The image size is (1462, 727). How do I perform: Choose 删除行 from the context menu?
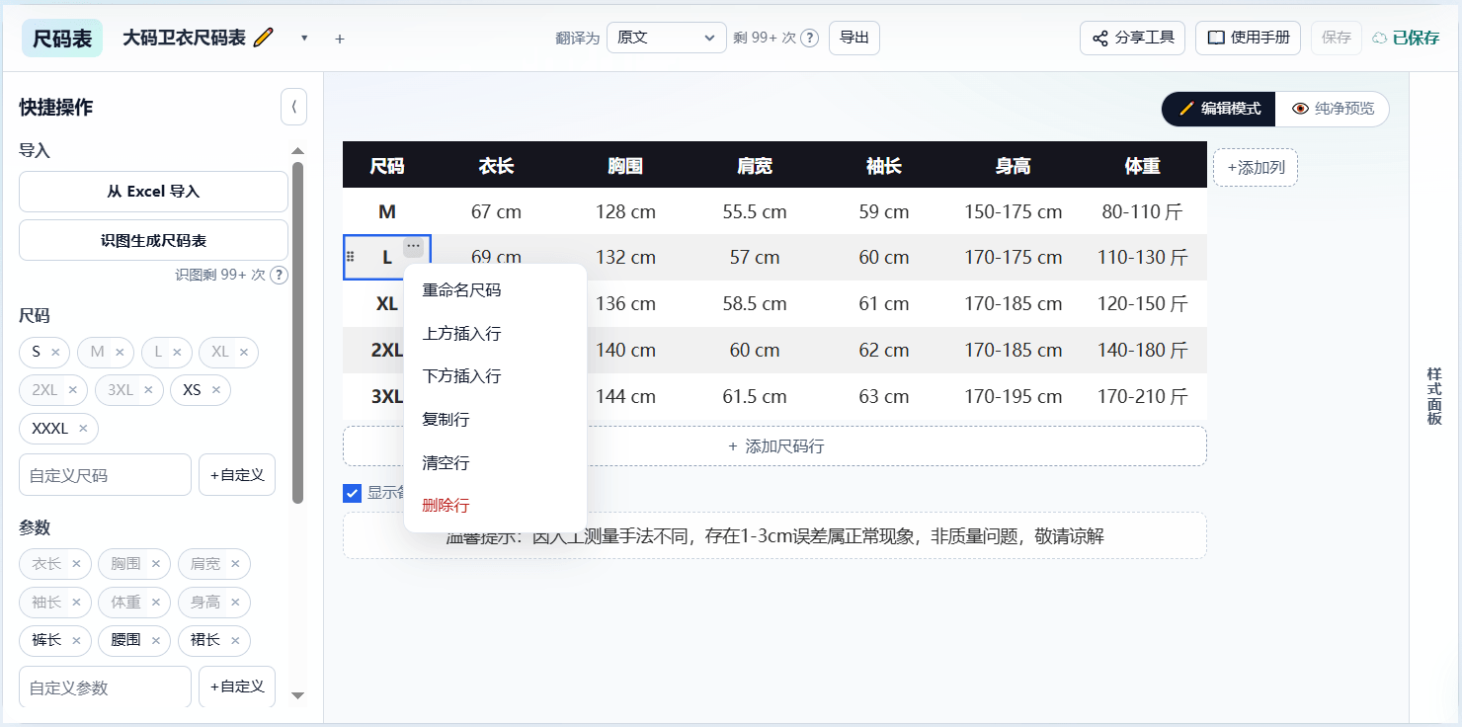[x=495, y=506]
